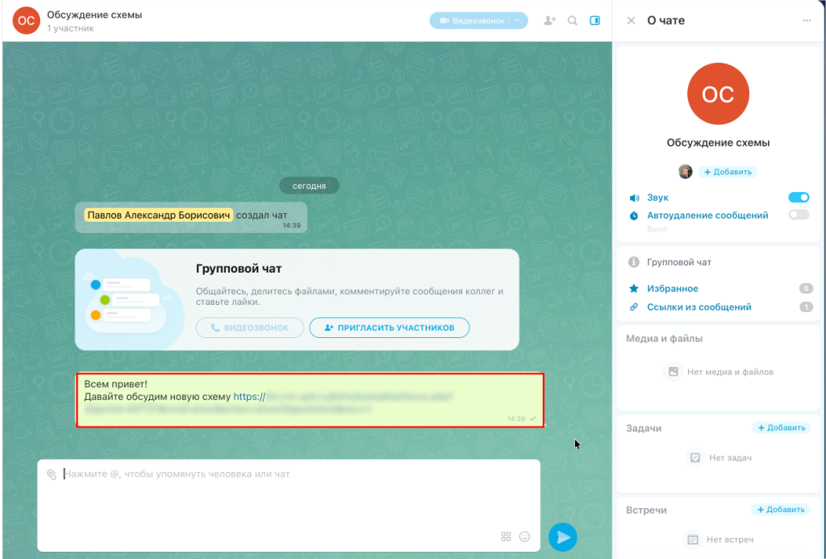826x559 pixels.
Task: Open the apps grid icon in composer
Action: (506, 536)
